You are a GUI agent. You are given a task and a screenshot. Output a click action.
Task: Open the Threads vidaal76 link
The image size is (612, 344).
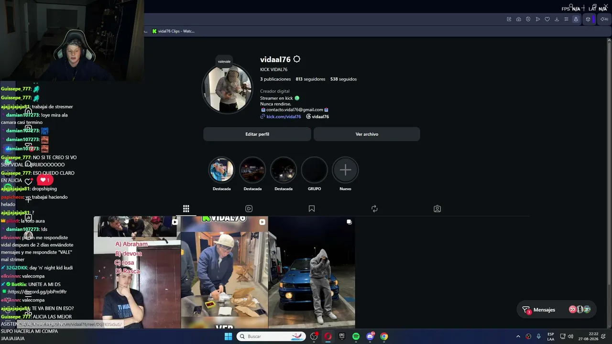317,117
